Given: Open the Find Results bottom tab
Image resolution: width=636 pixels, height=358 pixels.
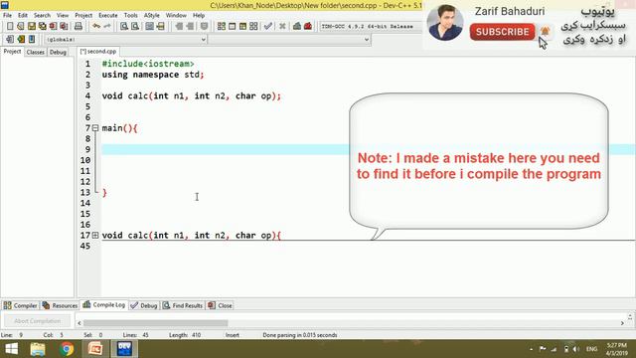Looking at the screenshot, I should 183,305.
